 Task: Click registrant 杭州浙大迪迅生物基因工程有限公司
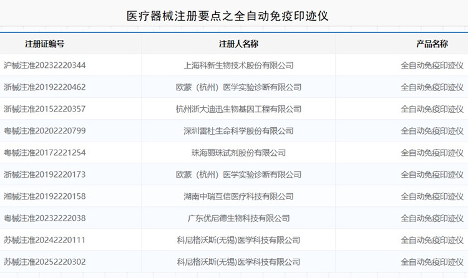(238, 109)
